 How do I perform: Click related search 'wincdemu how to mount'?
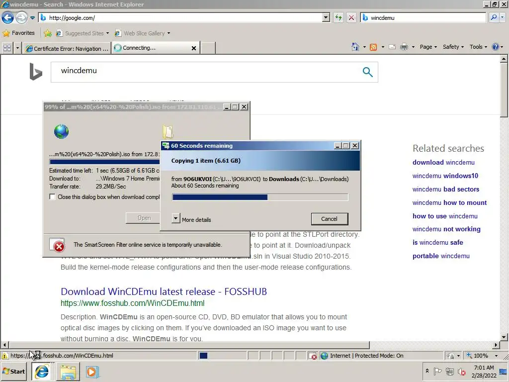click(449, 203)
